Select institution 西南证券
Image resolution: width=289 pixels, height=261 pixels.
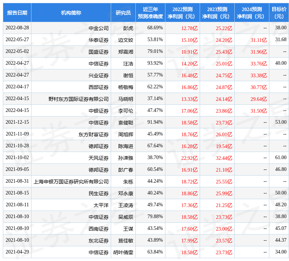(99, 229)
